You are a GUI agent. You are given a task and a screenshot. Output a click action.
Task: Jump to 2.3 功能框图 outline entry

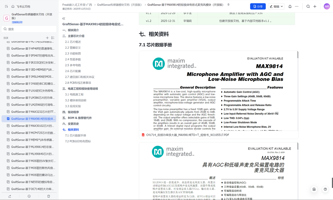click(x=73, y=54)
